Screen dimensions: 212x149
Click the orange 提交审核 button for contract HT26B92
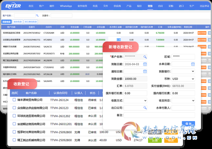point(202,40)
